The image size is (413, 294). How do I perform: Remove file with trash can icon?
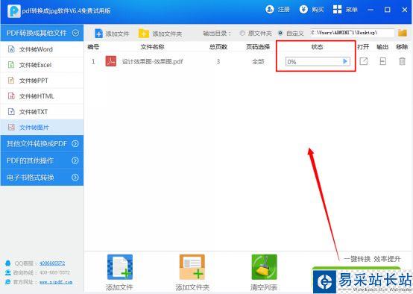point(402,61)
